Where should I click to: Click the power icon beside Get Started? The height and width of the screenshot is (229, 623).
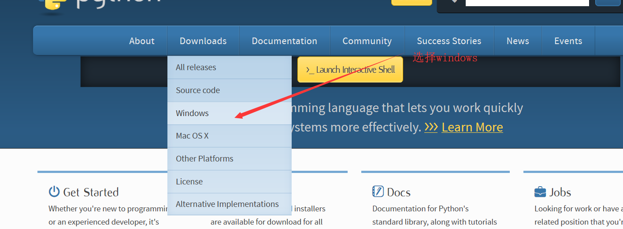pyautogui.click(x=54, y=192)
